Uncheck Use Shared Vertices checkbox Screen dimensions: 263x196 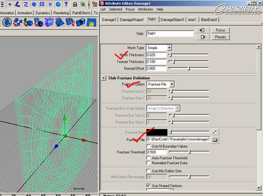tap(148, 185)
